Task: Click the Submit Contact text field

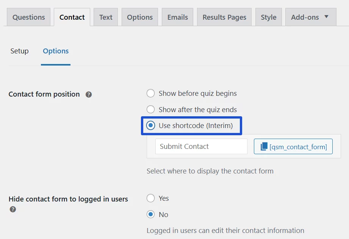Action: [x=201, y=147]
